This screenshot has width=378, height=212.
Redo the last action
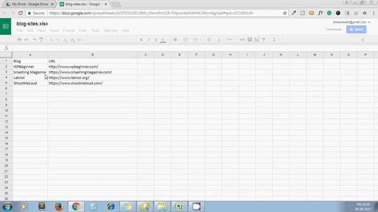coord(34,39)
